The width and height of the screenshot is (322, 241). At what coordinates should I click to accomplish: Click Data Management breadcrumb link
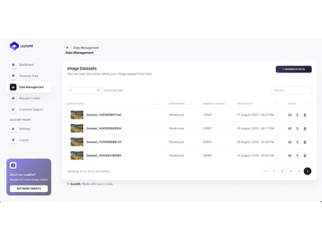coord(86,48)
